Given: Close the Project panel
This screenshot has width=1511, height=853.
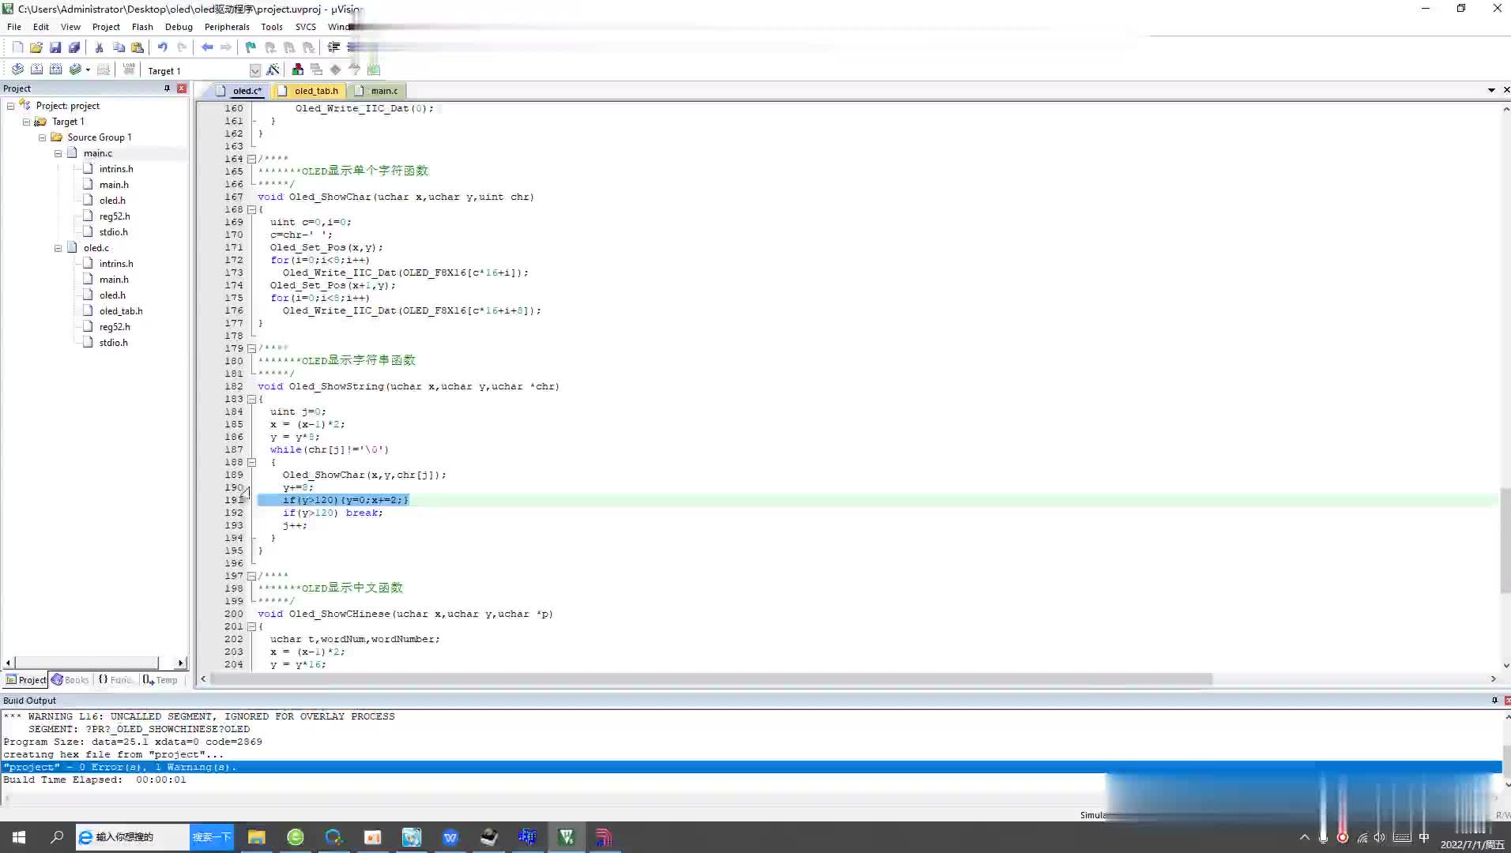Looking at the screenshot, I should coord(182,88).
